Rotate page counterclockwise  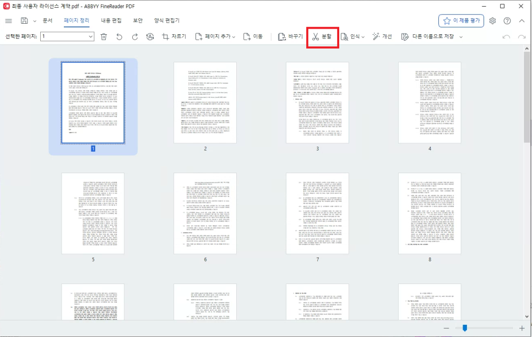pos(119,37)
